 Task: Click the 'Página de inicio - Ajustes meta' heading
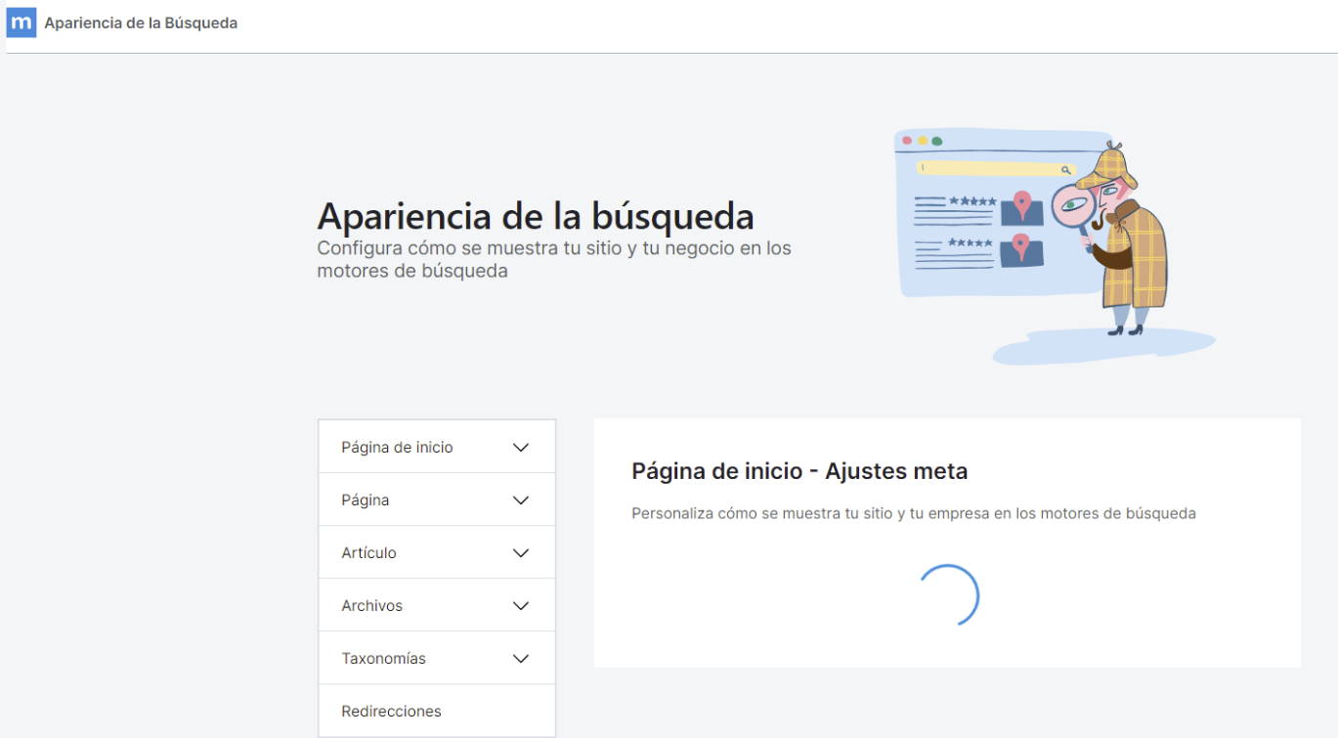point(799,471)
